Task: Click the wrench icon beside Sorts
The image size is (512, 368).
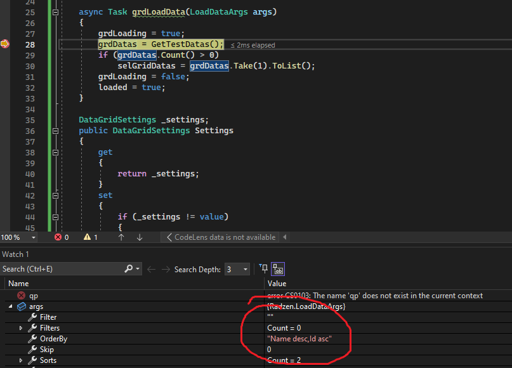Action: (x=32, y=360)
